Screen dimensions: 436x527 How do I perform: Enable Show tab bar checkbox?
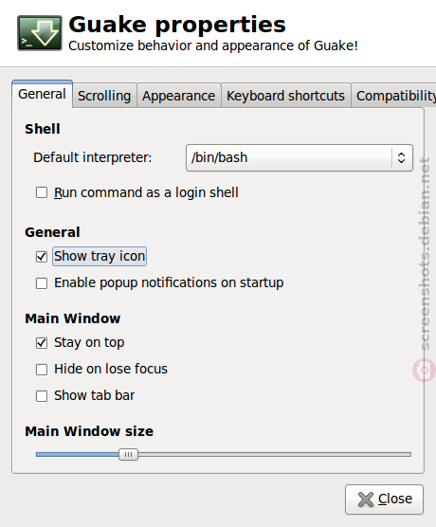pos(42,396)
